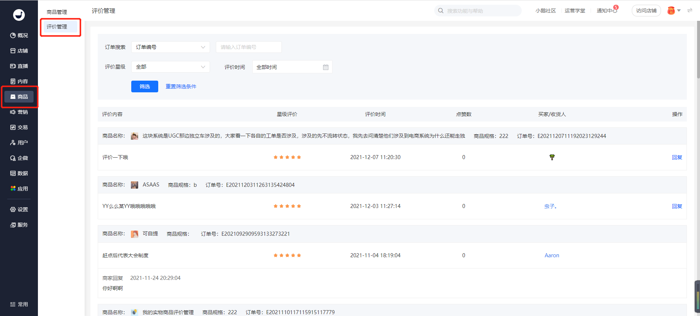Open buyer Aaron profile link
The height and width of the screenshot is (316, 700).
coord(552,255)
